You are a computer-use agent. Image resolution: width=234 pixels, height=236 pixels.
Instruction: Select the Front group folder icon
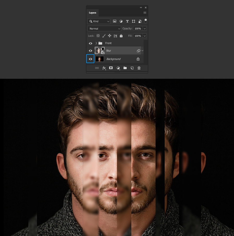coord(100,43)
